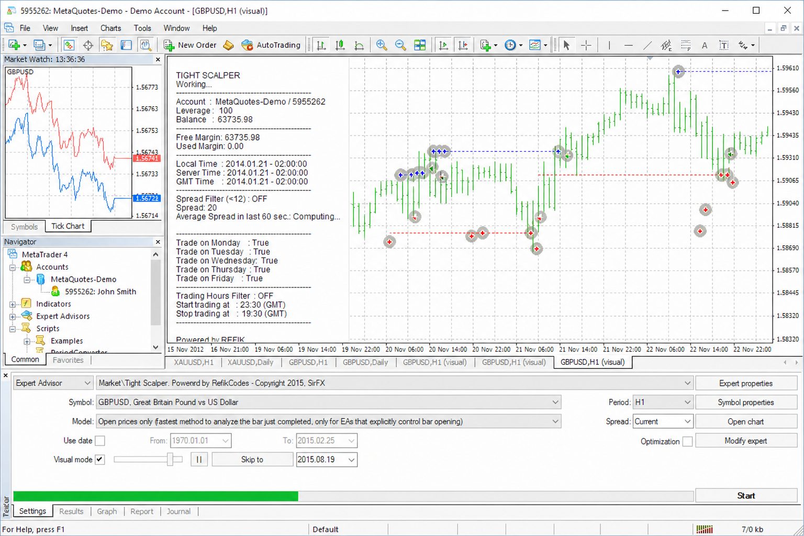Switch to the Navigator Favorites tab
The image size is (804, 536).
point(68,360)
